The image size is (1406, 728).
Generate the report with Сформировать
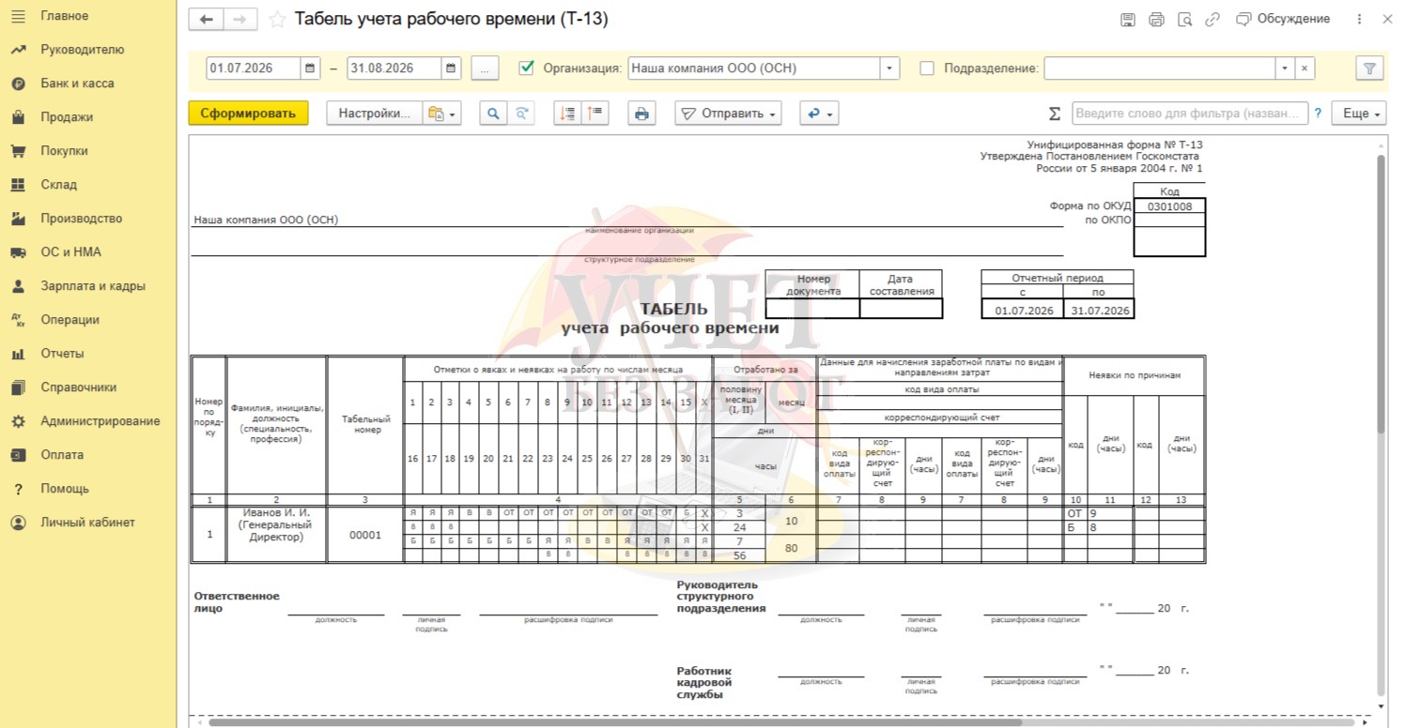248,114
